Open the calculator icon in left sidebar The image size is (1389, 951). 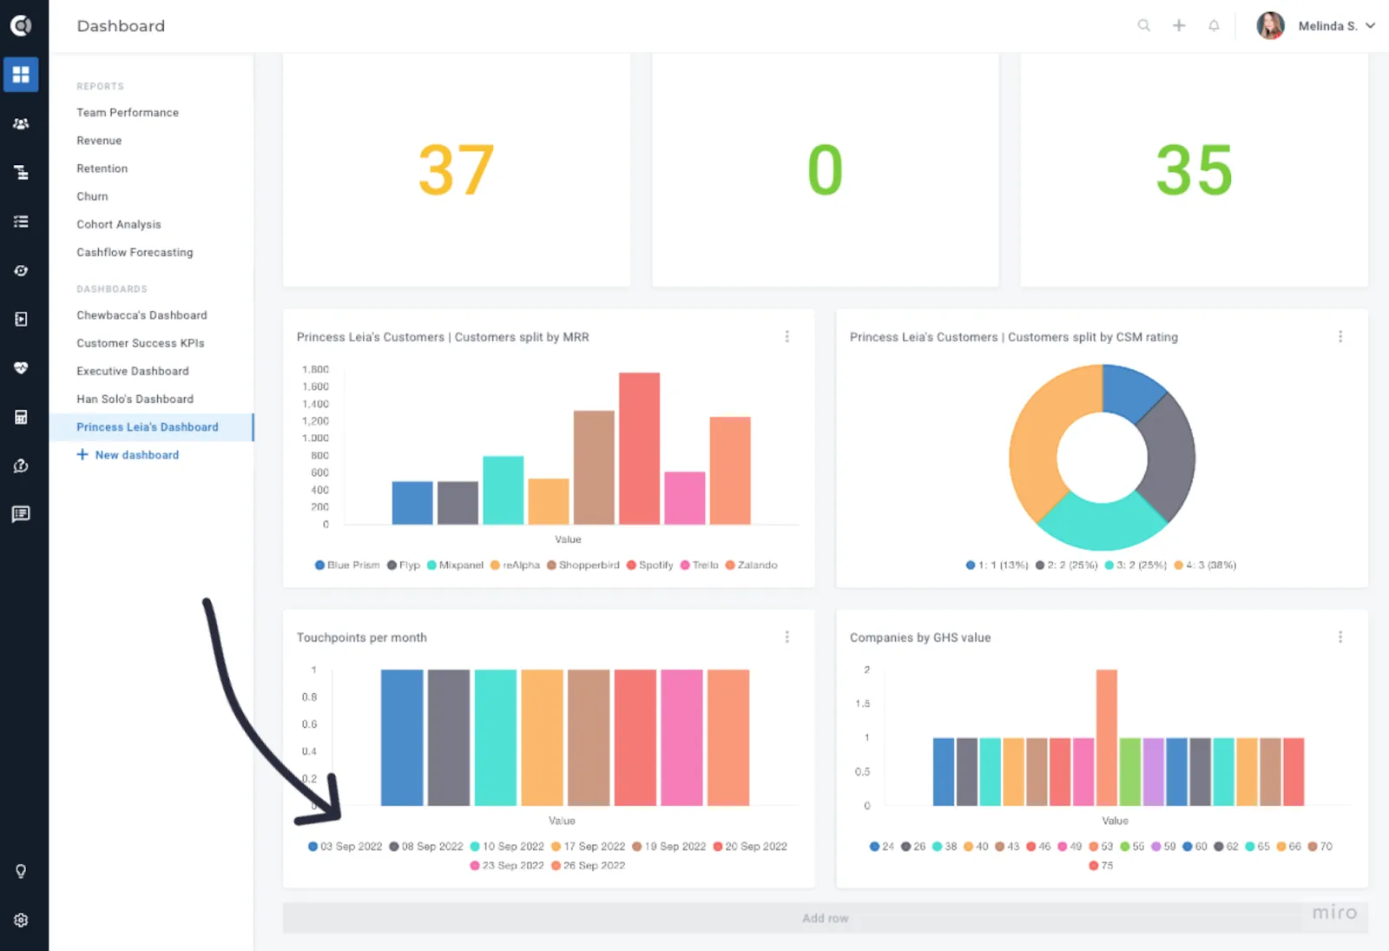(x=21, y=417)
